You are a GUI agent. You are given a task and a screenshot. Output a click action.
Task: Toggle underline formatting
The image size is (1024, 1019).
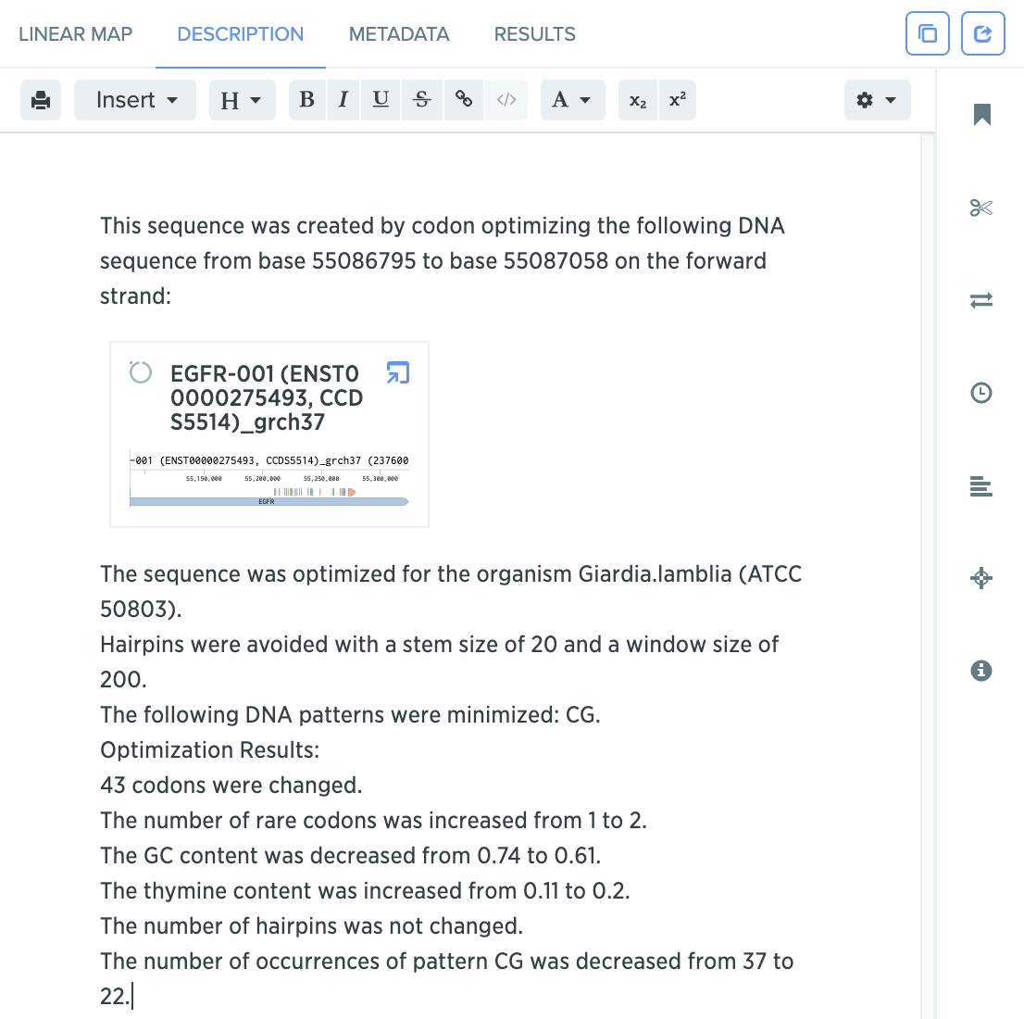coord(381,100)
